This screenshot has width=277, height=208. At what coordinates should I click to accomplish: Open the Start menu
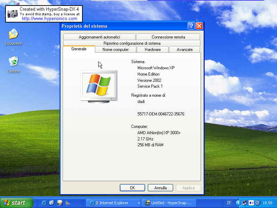tap(17, 203)
